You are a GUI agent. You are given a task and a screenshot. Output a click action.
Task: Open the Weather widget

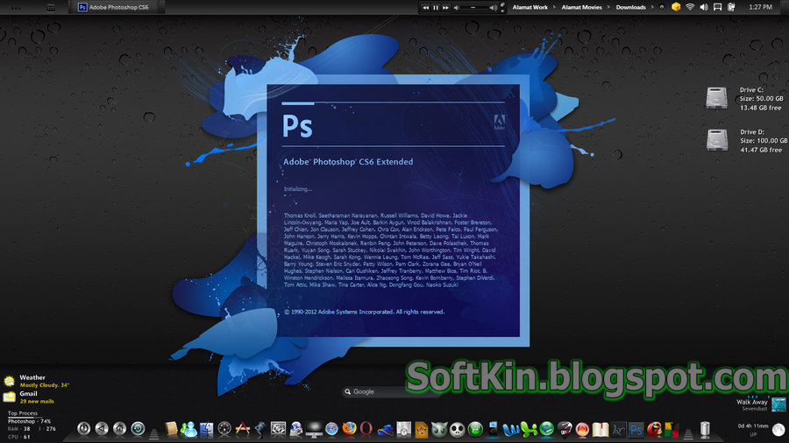click(36, 381)
